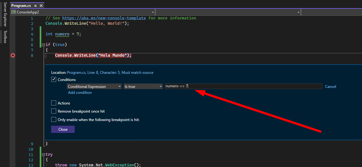
Task: Uncheck the Conditions checkbox
Action: [54, 80]
